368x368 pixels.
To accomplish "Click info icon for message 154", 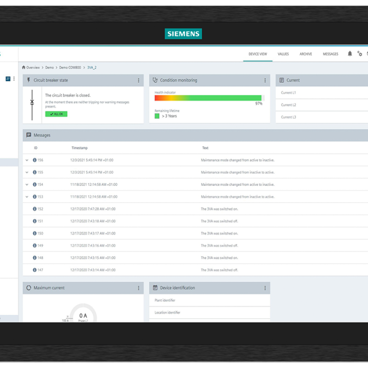I will (x=34, y=184).
